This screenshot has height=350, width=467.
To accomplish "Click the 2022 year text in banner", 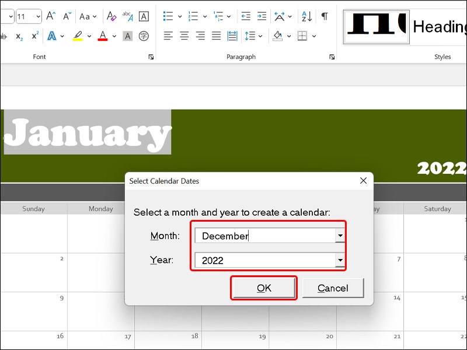I will (x=442, y=169).
